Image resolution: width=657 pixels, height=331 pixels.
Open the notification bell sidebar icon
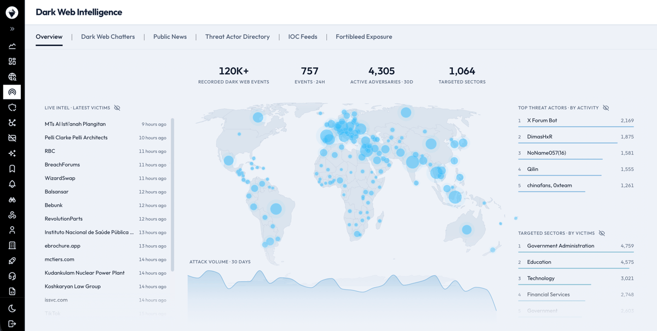(x=12, y=184)
